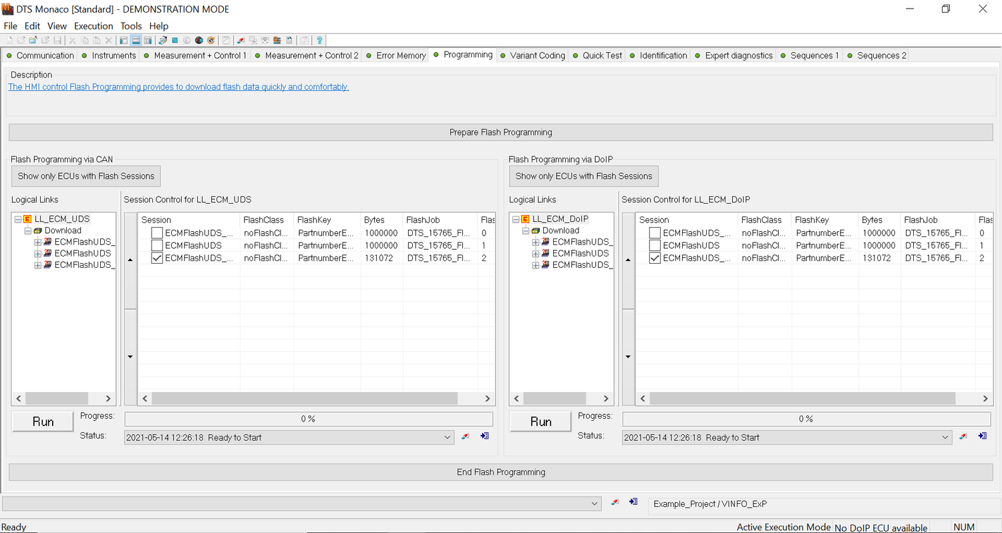Screen dimensions: 1002x533
Task: Collapse the Download folder under LL_ECM_DoIP
Action: (x=525, y=230)
